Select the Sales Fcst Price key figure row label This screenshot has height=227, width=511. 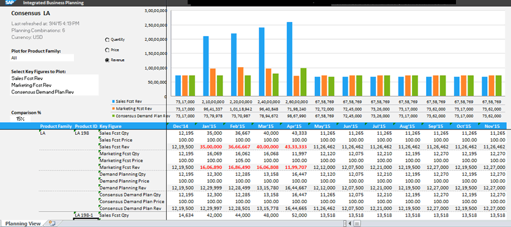click(x=116, y=140)
